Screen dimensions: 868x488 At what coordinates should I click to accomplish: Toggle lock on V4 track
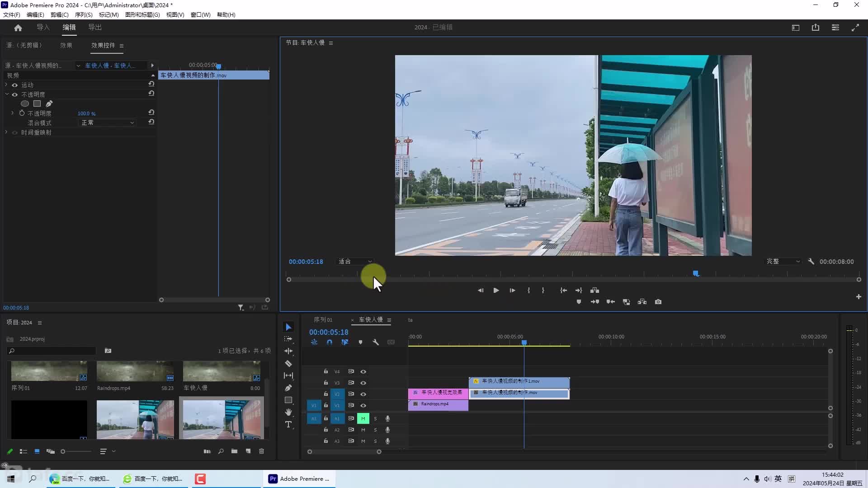click(x=325, y=371)
